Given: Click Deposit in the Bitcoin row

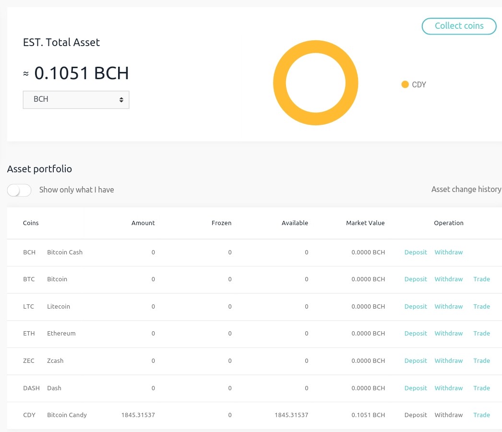Looking at the screenshot, I should point(416,279).
